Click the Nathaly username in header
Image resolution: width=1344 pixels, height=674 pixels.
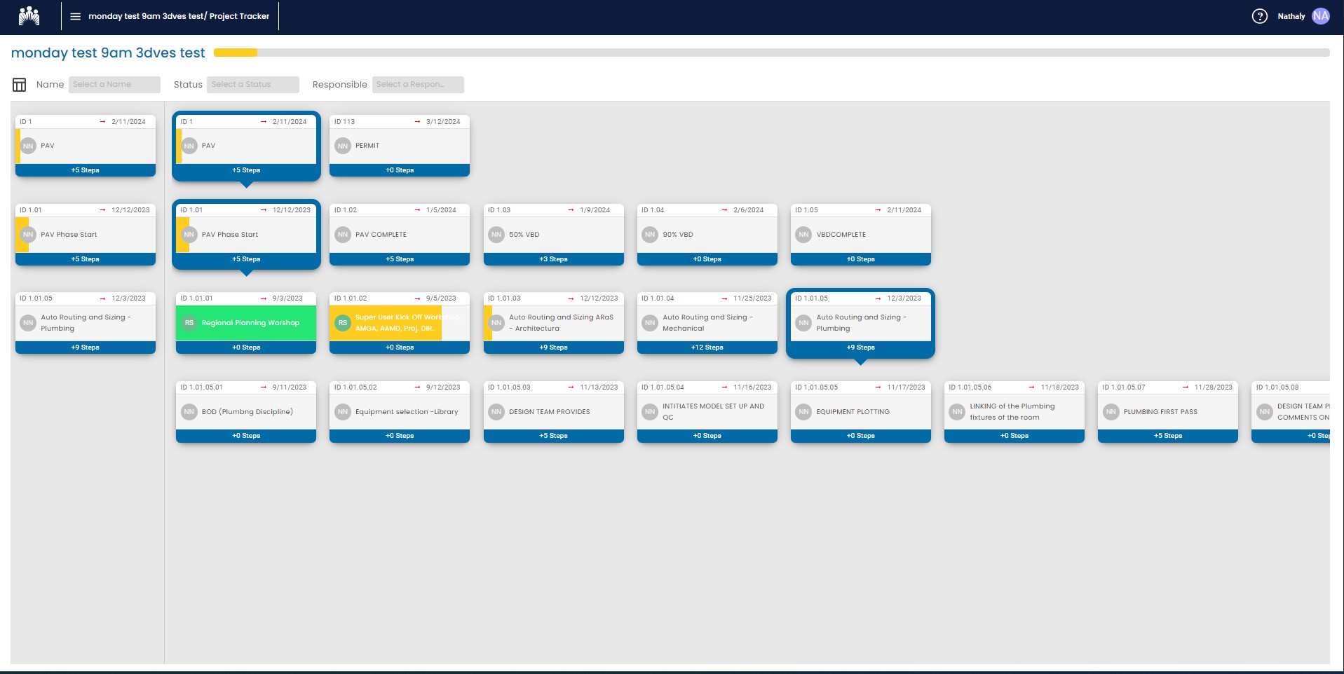[x=1291, y=16]
